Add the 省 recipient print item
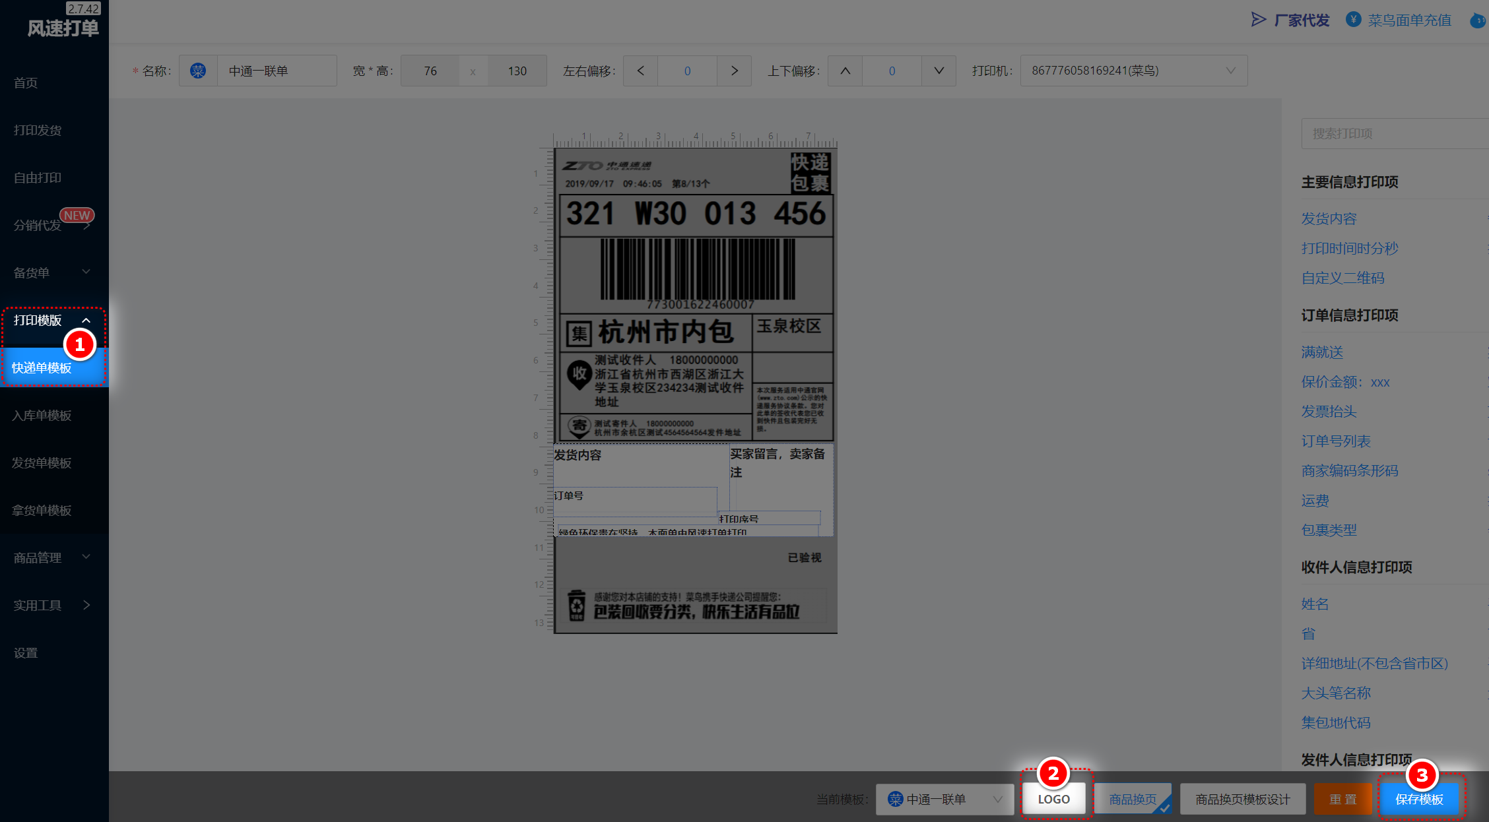This screenshot has width=1489, height=822. [1308, 633]
